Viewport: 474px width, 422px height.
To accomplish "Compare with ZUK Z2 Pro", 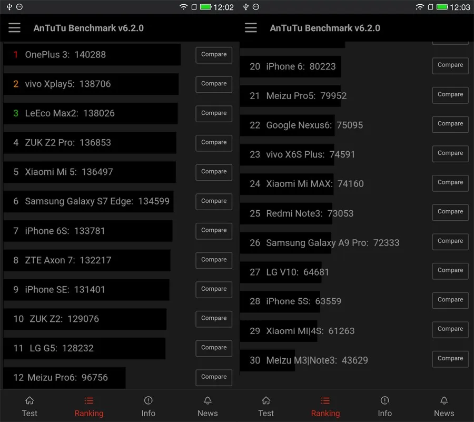I will pos(214,143).
